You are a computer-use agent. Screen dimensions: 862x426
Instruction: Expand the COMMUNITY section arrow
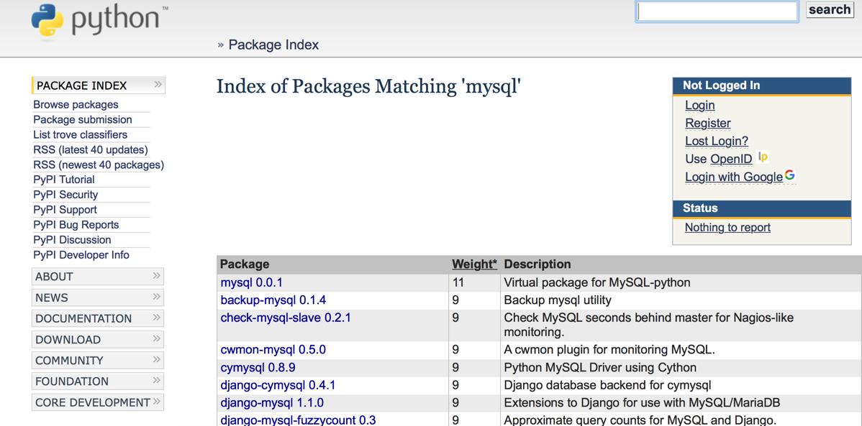(x=158, y=359)
